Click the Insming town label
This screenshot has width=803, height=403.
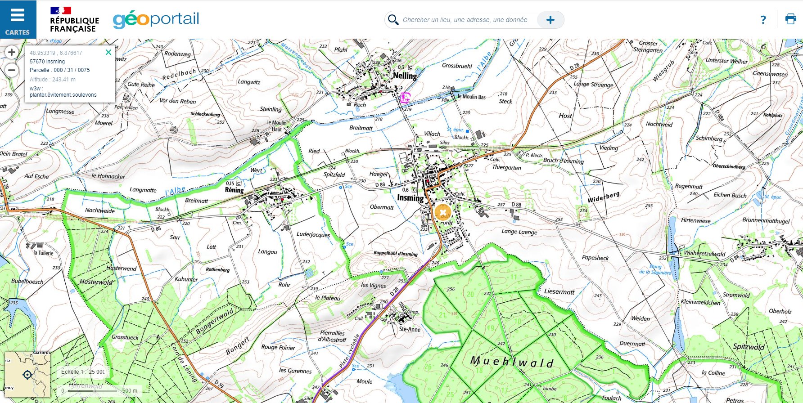tap(410, 198)
